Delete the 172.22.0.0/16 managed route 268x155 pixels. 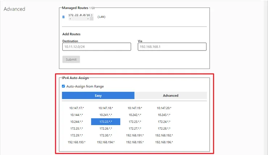point(63,17)
